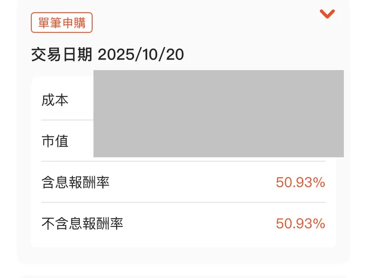Select the 成本 row label

pos(55,100)
